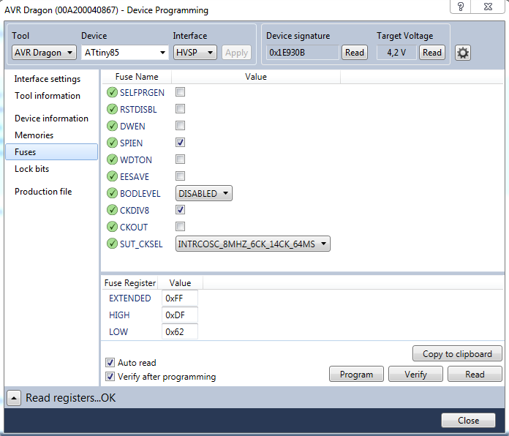Open Interface settings page
This screenshot has width=509, height=436.
coord(48,79)
